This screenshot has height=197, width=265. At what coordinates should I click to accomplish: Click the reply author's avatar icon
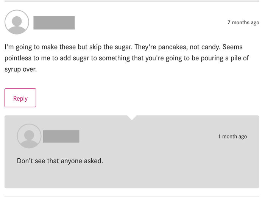click(29, 136)
